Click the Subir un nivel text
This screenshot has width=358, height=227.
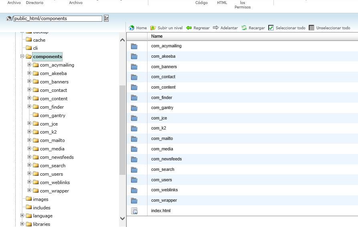(x=170, y=28)
